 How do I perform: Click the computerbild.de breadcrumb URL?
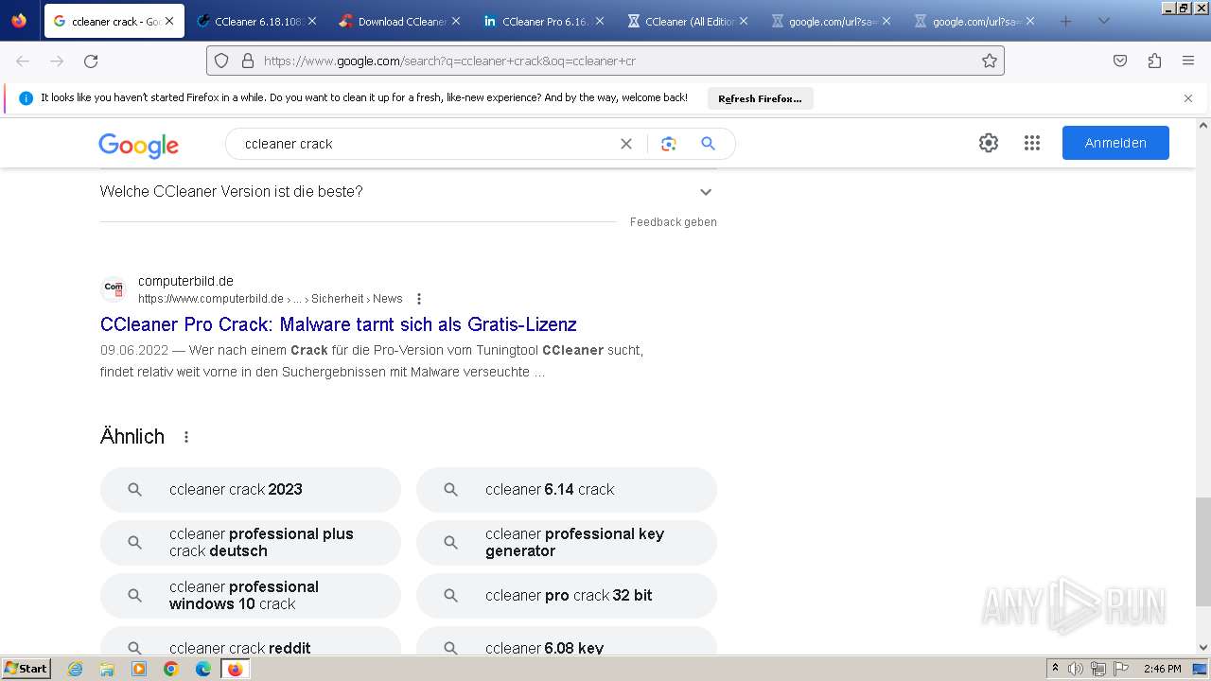271,299
